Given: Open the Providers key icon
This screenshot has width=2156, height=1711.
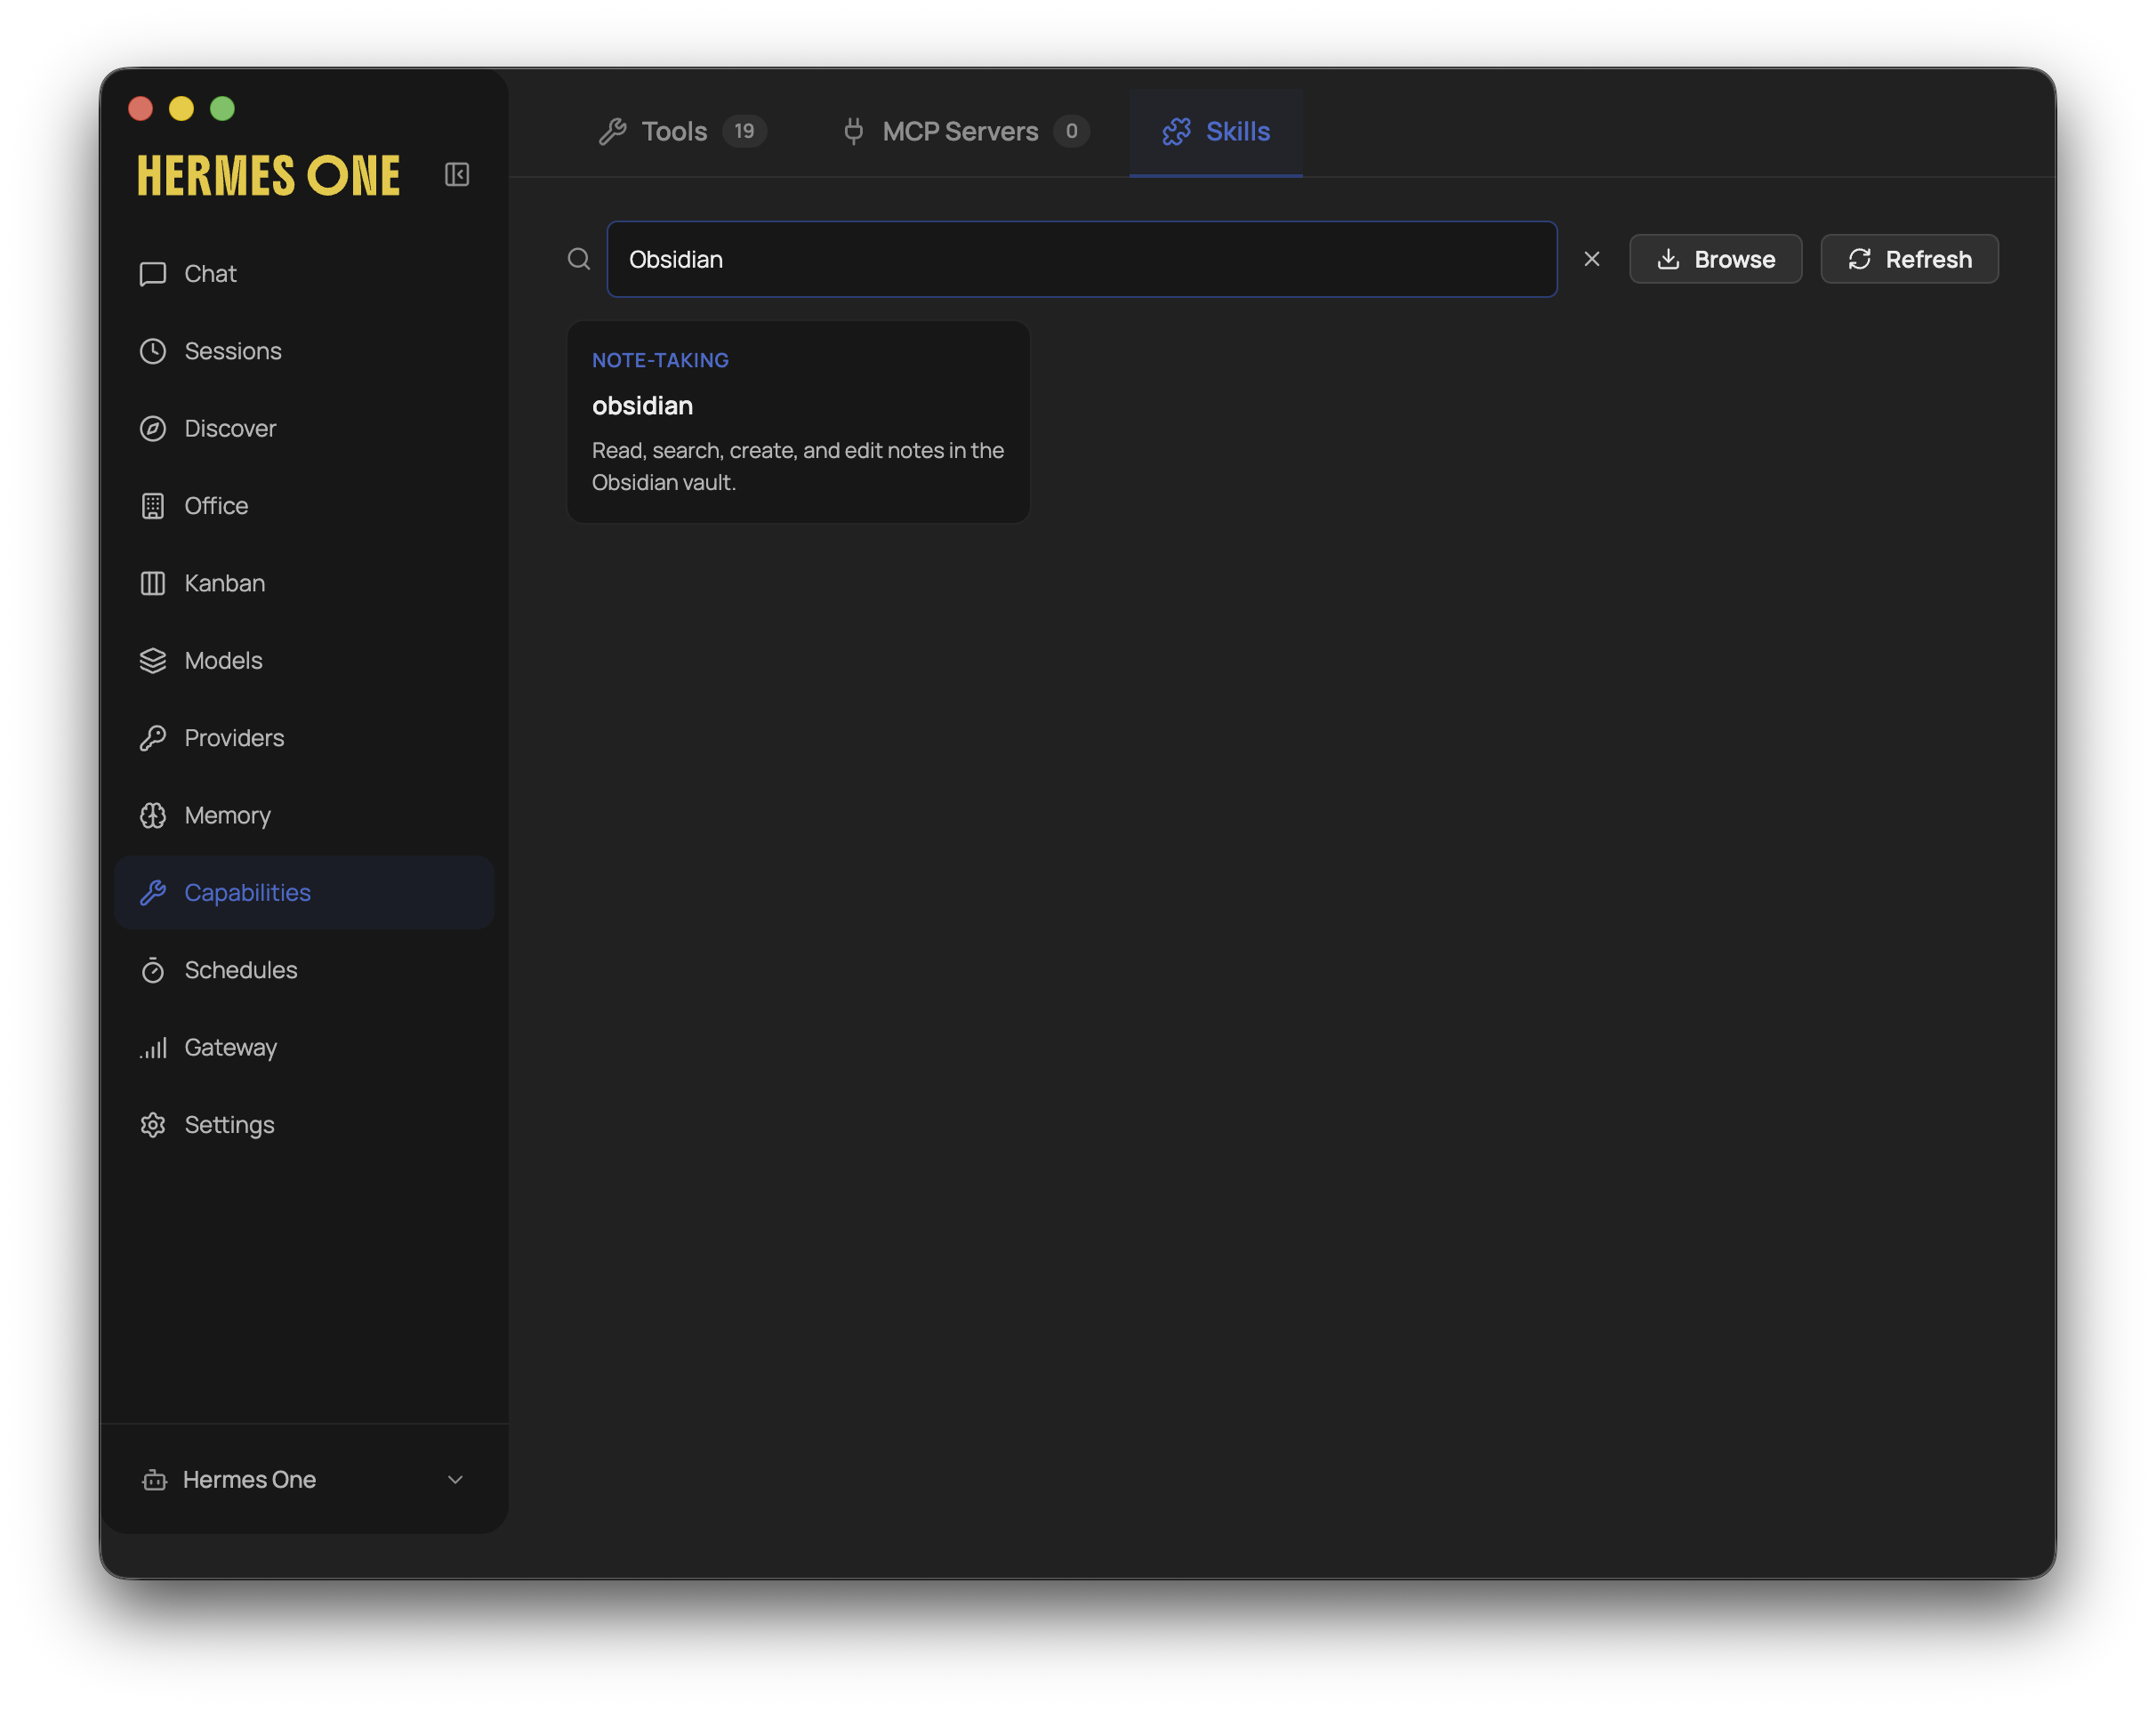Looking at the screenshot, I should pyautogui.click(x=153, y=738).
